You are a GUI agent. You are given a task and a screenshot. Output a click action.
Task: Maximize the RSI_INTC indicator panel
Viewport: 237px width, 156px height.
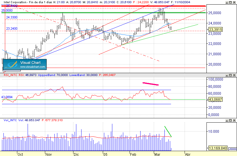pyautogui.click(x=230, y=75)
